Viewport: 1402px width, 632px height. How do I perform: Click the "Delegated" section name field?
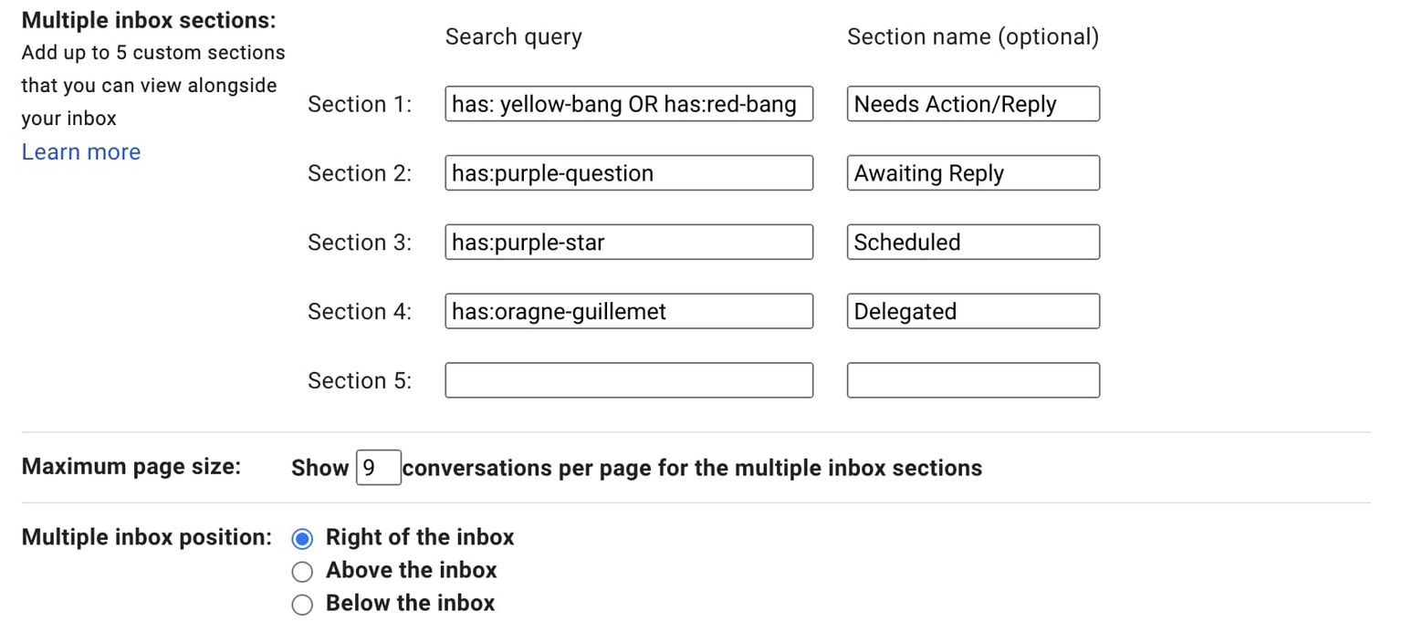point(973,311)
